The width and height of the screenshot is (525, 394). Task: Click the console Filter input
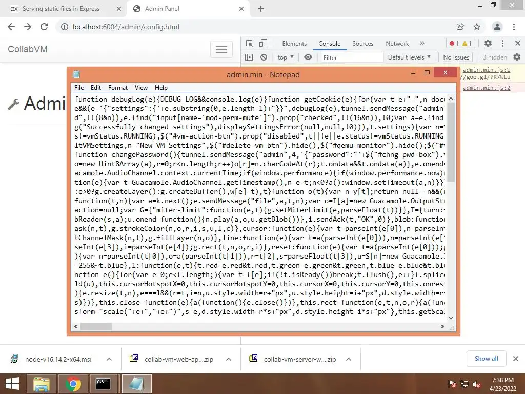(352, 57)
